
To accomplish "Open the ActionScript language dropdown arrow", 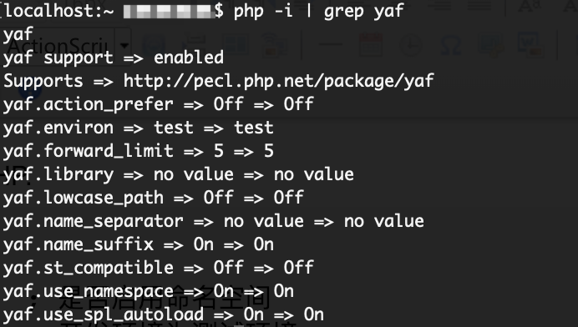I will [124, 46].
